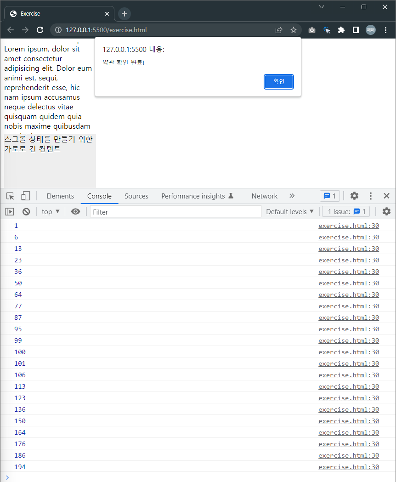Screen dimensions: 396x482
Task: Clear the console messages
Action: point(26,211)
